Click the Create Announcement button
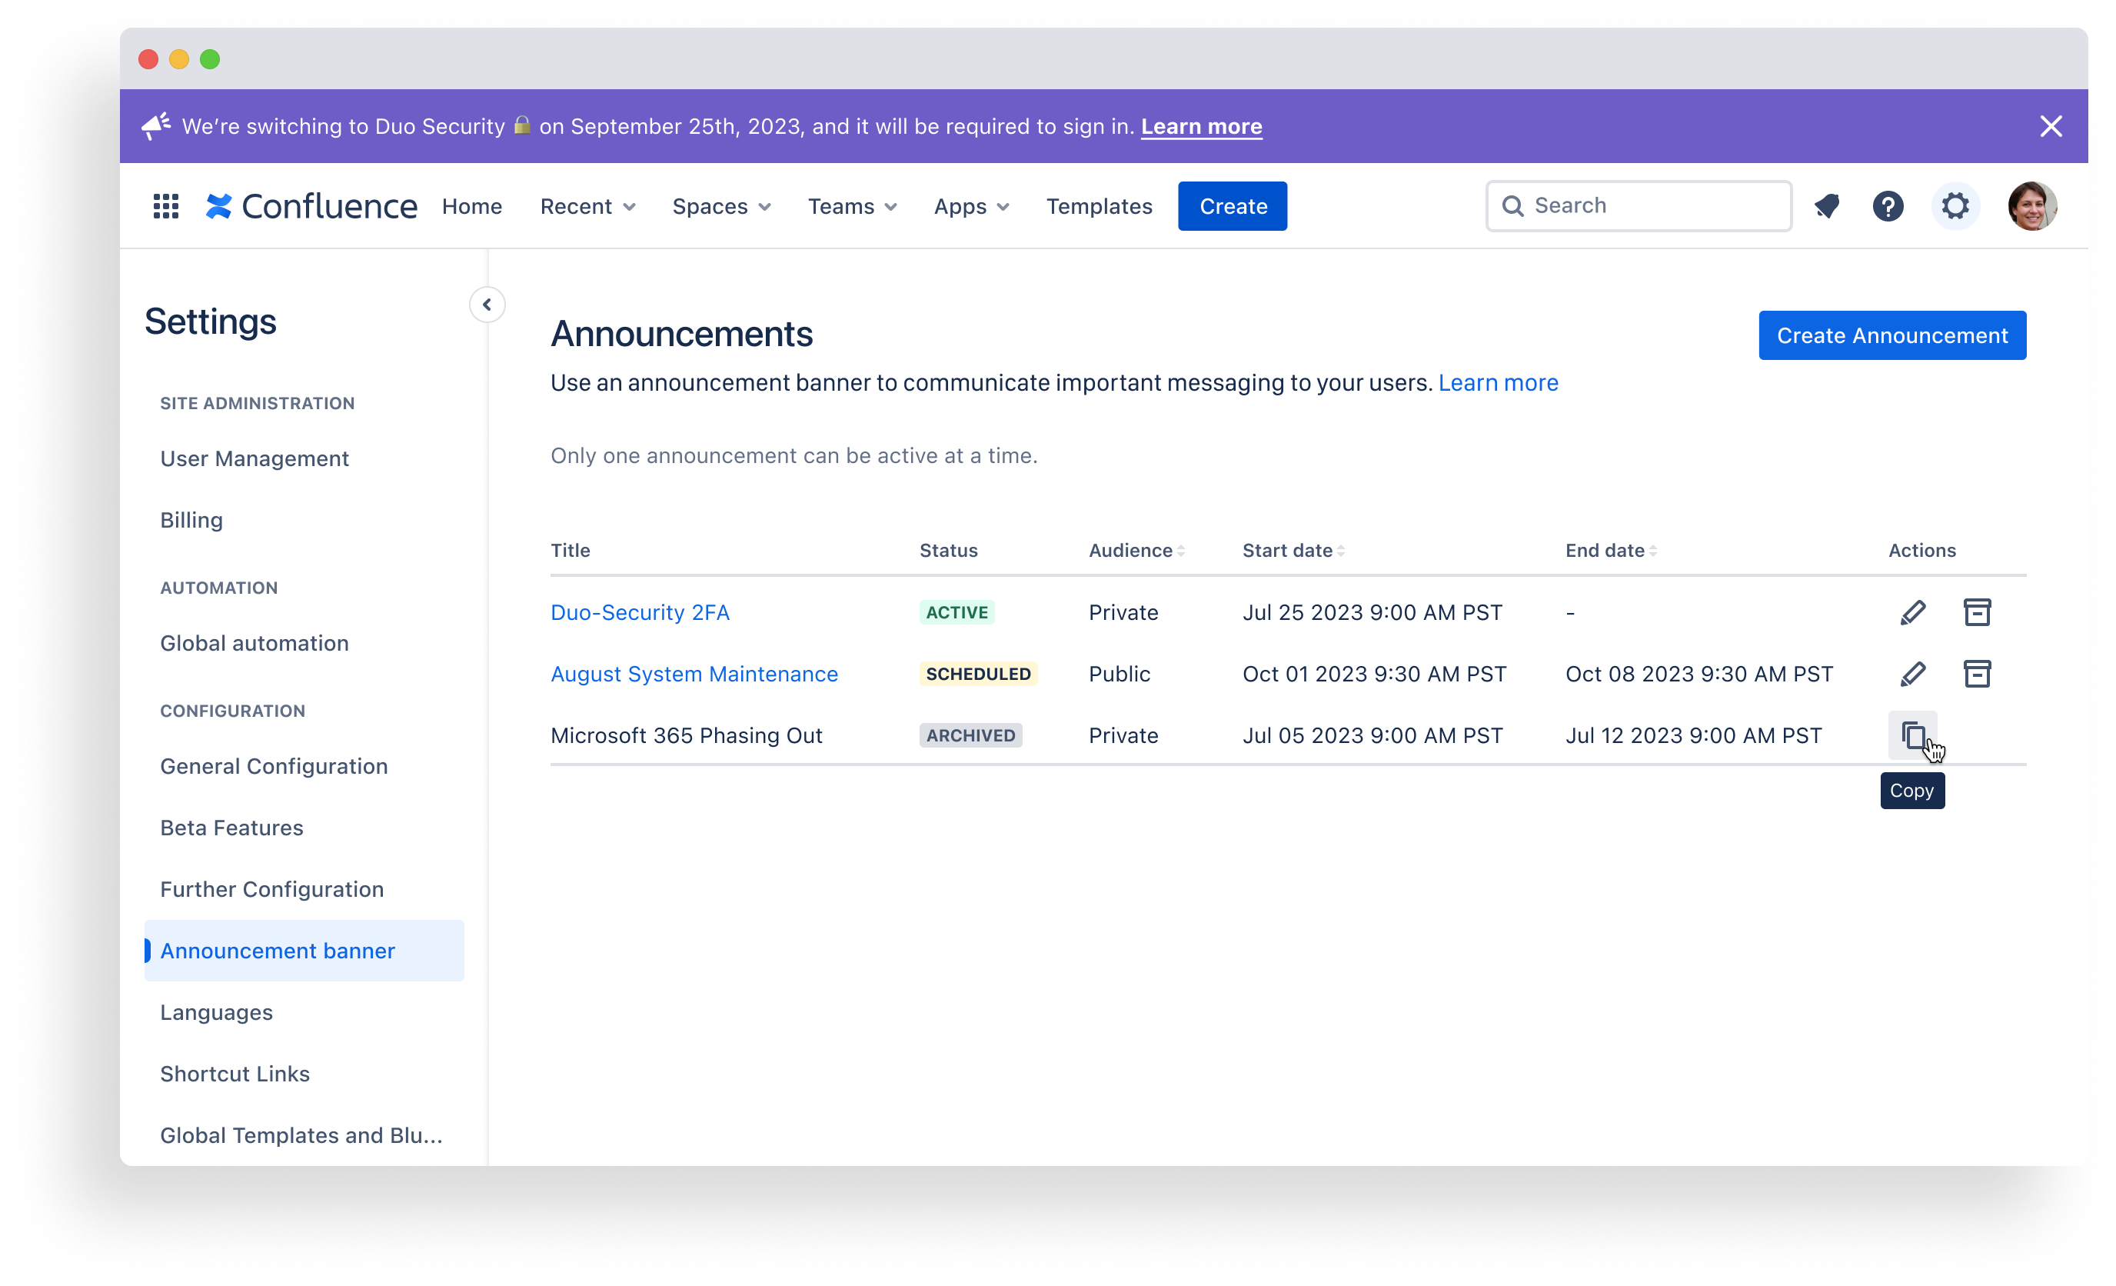The width and height of the screenshot is (2116, 1286). click(x=1892, y=335)
